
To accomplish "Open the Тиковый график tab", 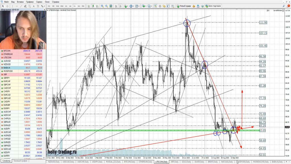I will 20,161.
